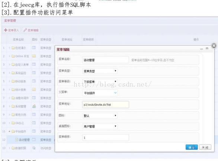Screen dimensions: 218x161
Task: Expand the Online 开发 tree row
Action: point(9,56)
